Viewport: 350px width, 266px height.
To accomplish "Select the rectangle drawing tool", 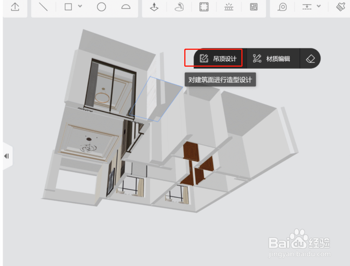I will coord(68,7).
